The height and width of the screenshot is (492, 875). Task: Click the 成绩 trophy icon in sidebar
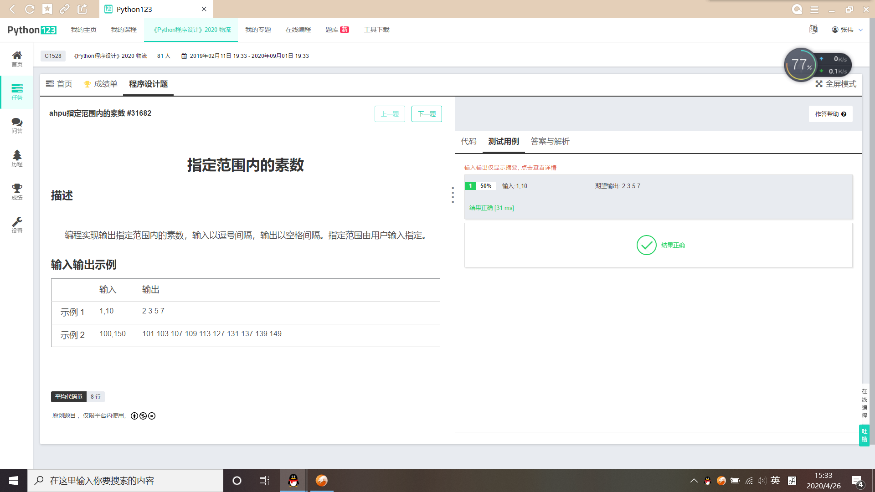click(17, 191)
